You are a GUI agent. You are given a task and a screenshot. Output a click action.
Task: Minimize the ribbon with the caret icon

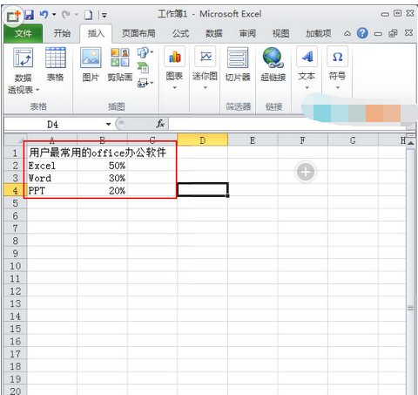(347, 34)
